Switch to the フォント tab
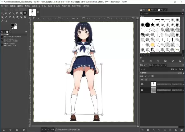This screenshot has height=132, width=185. pos(162,10)
